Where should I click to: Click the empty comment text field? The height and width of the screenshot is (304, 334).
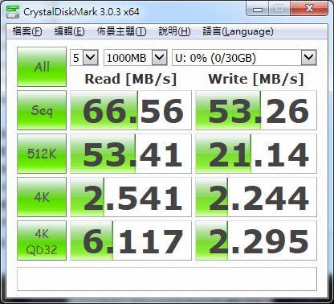[167, 279]
